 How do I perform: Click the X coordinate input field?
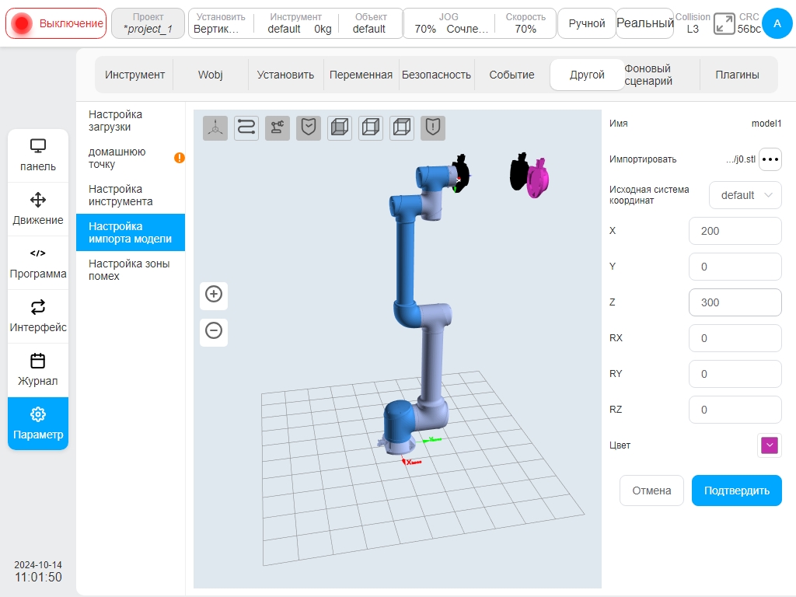pyautogui.click(x=735, y=231)
